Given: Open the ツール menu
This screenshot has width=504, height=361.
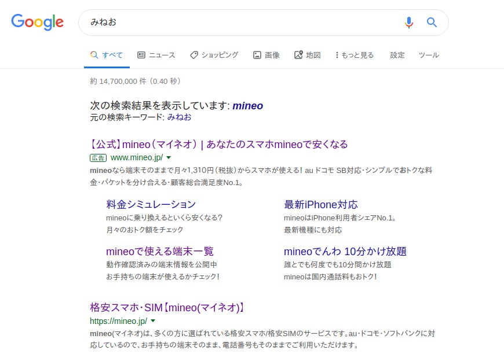Looking at the screenshot, I should [429, 55].
